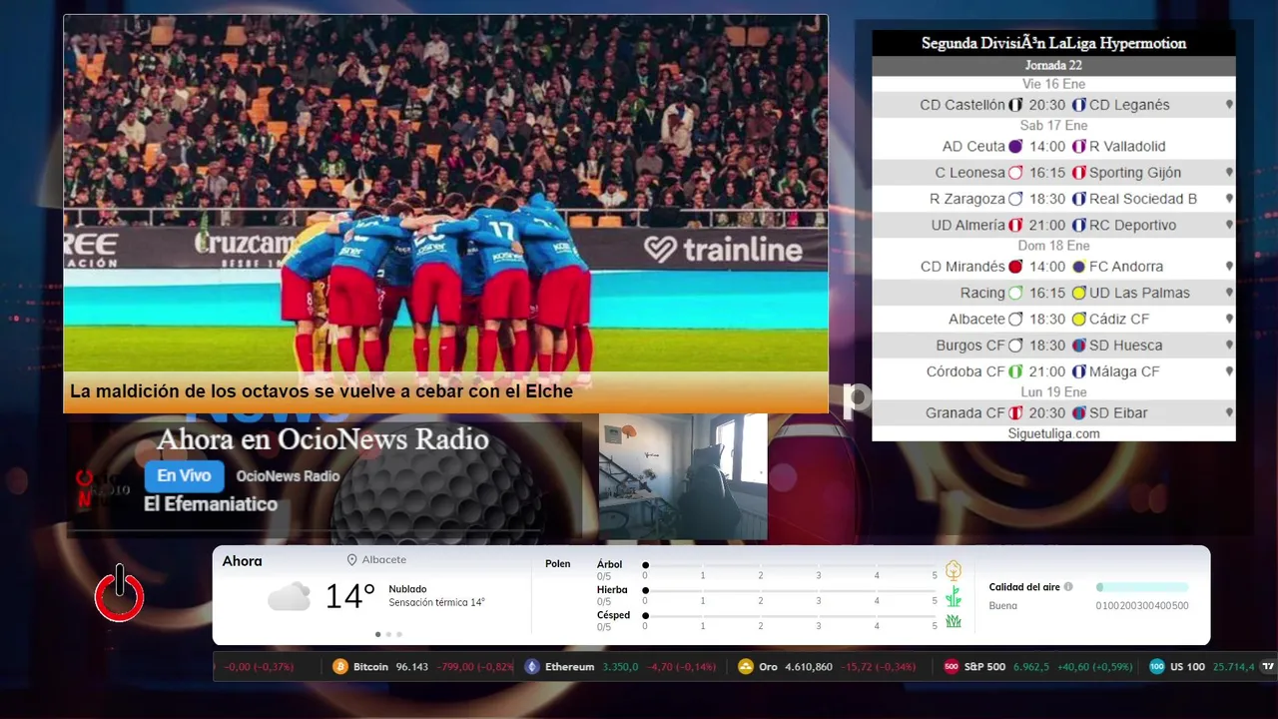This screenshot has width=1278, height=719.
Task: Click the stadium pin on CD Castellón row
Action: [x=1229, y=105]
